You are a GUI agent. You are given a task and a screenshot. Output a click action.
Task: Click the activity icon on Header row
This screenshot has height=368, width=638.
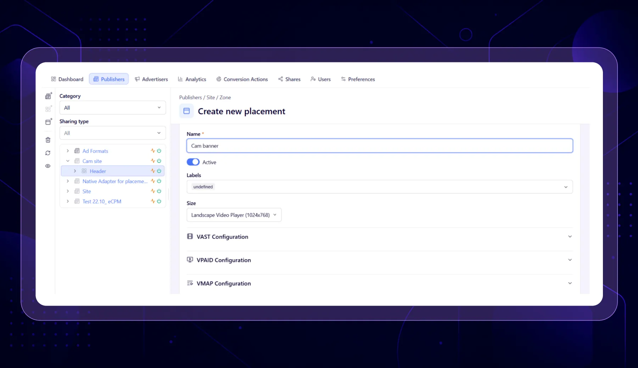(153, 171)
